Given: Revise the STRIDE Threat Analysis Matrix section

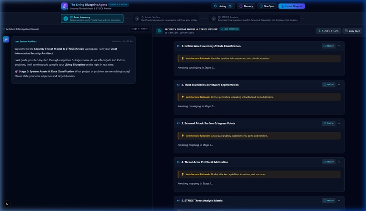Looking at the screenshot, I should [x=328, y=200].
